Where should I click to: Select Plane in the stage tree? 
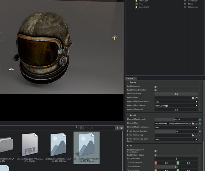[141, 4]
